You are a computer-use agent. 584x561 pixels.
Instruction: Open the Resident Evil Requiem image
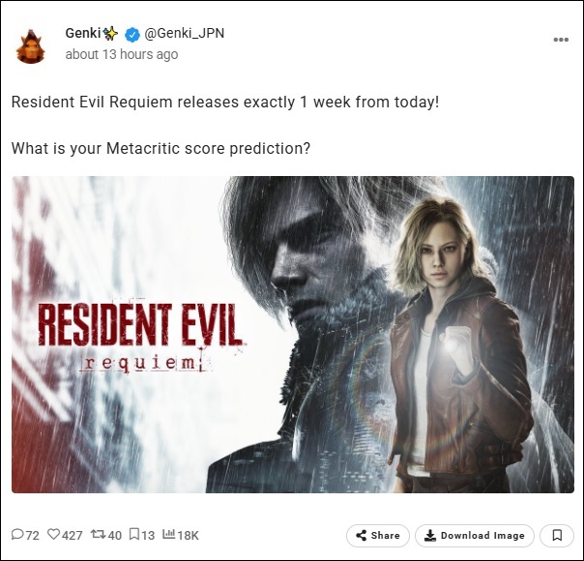click(293, 335)
